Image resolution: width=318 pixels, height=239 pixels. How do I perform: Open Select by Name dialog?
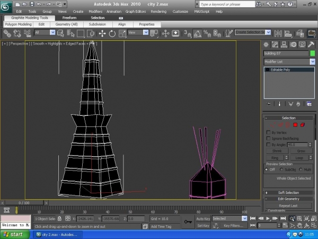(70, 33)
